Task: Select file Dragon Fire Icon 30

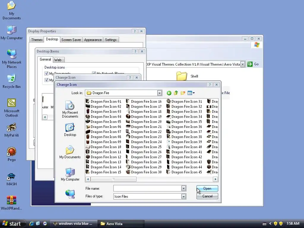Action: [x=144, y=172]
